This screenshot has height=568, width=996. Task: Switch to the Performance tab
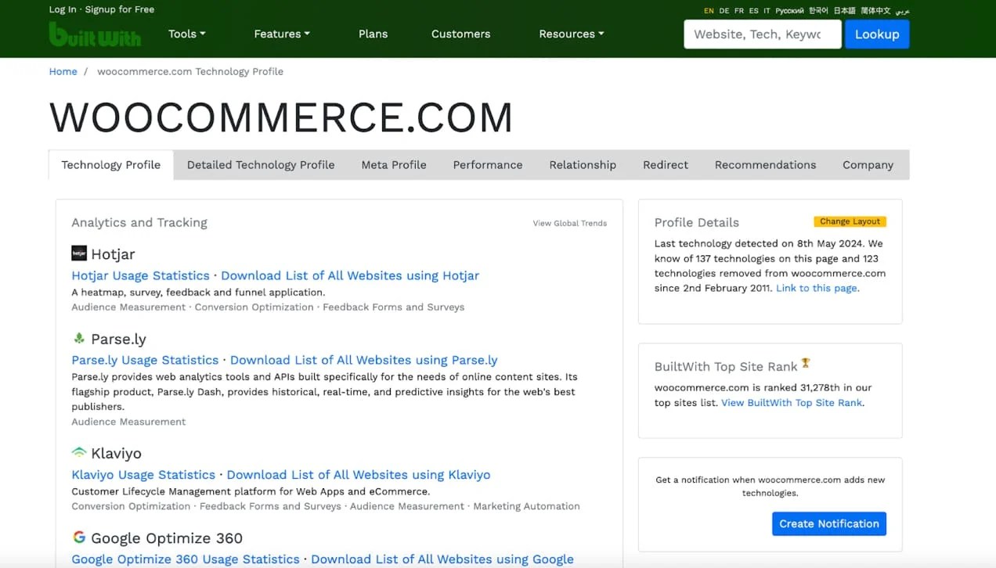coord(488,165)
